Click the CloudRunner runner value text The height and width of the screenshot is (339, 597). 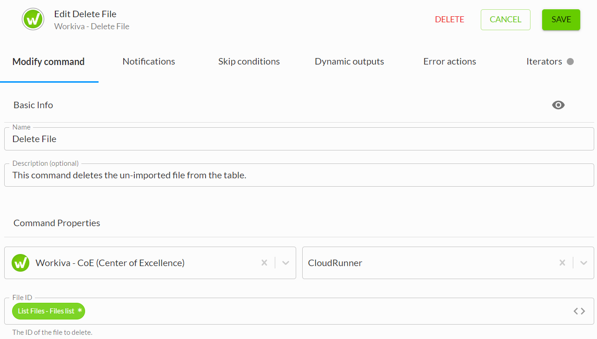click(x=335, y=263)
